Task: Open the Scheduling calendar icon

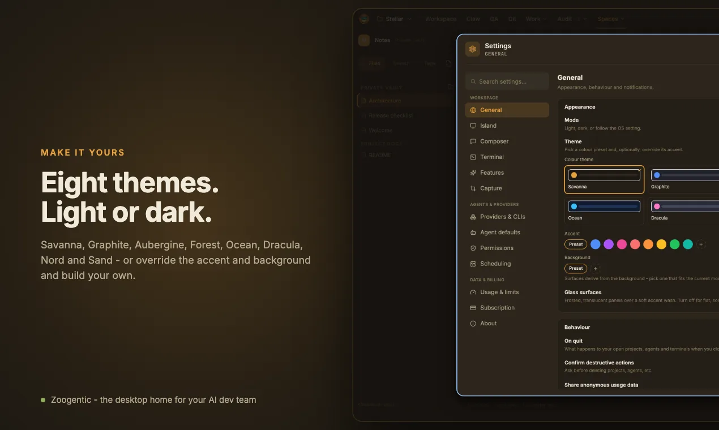Action: [x=473, y=264]
